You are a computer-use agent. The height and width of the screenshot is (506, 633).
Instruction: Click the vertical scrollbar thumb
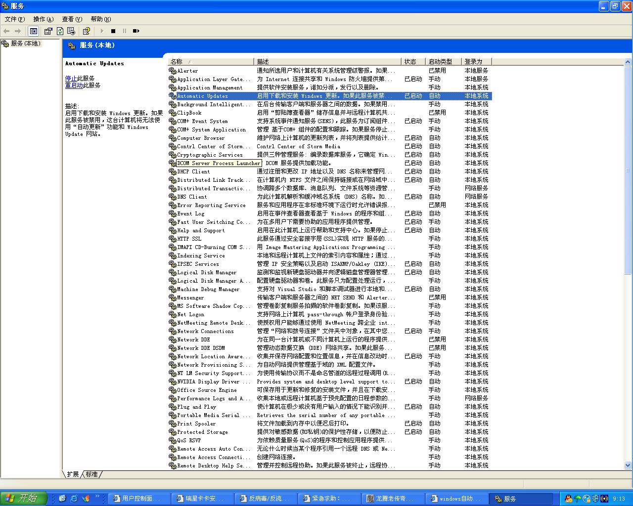pyautogui.click(x=628, y=170)
